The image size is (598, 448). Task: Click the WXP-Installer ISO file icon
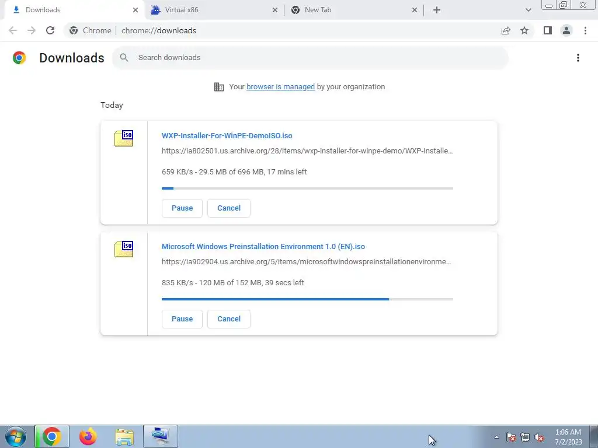pyautogui.click(x=124, y=138)
